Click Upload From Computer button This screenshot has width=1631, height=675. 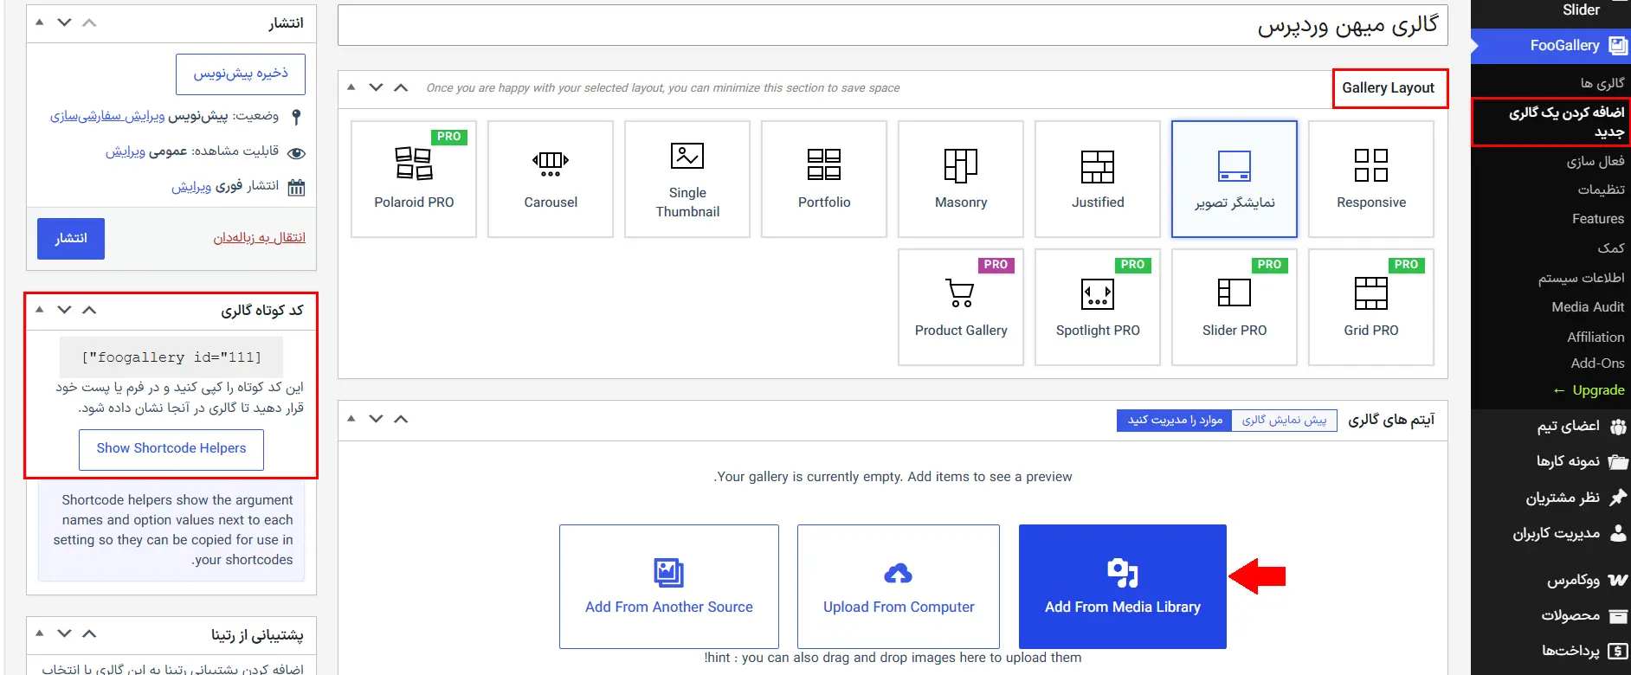point(899,587)
